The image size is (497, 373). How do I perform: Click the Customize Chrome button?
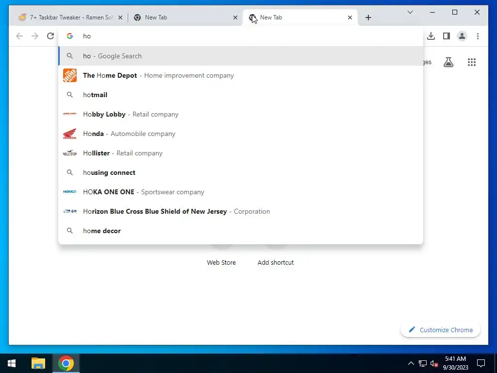coord(441,330)
